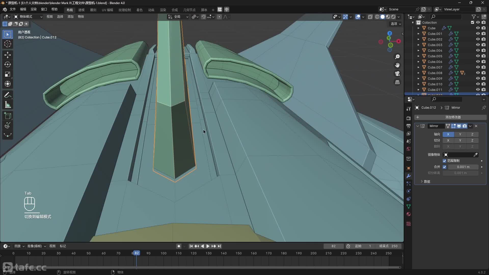The image size is (489, 275).
Task: Toggle camera view icon
Action: [397, 74]
